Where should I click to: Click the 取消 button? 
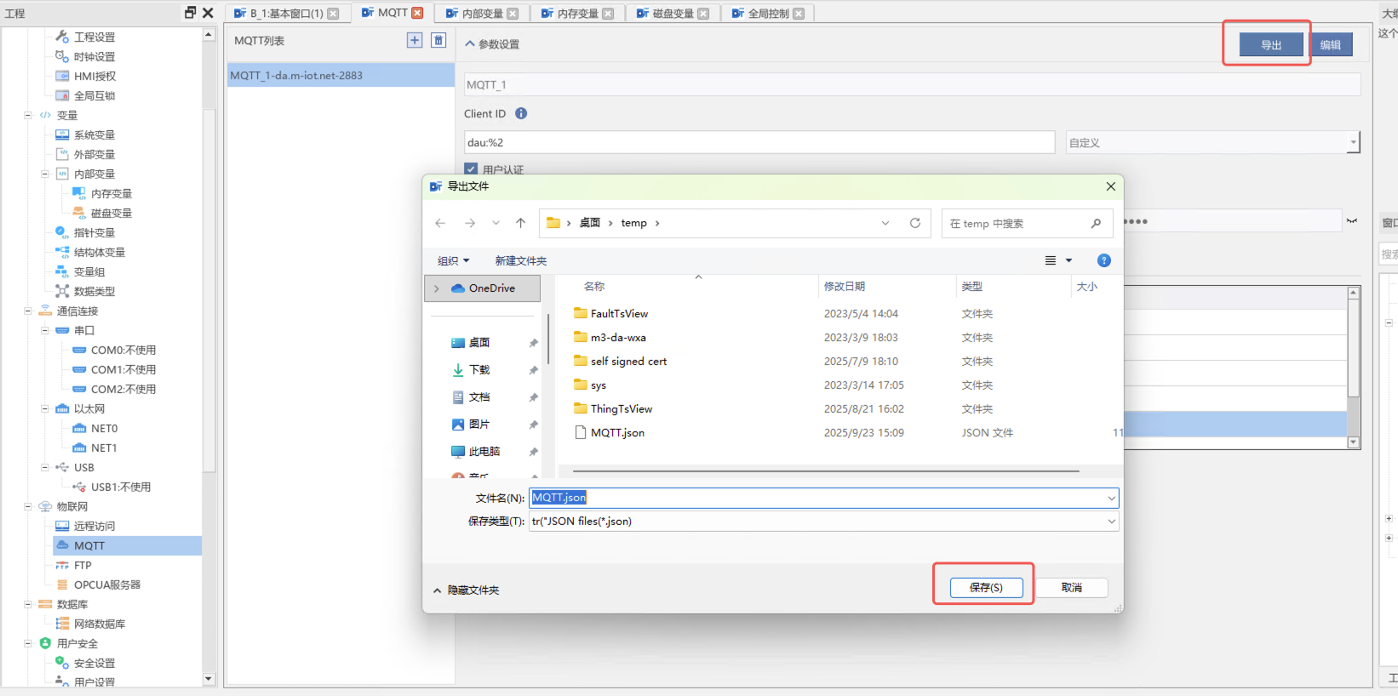[1071, 587]
